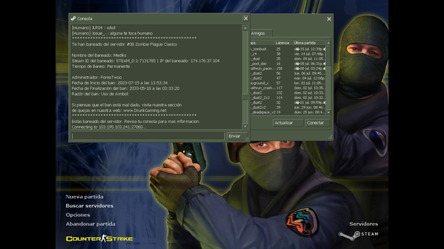
Task: Click the 'Nombre del Baneado: Mediks' line
Action: click(x=99, y=55)
